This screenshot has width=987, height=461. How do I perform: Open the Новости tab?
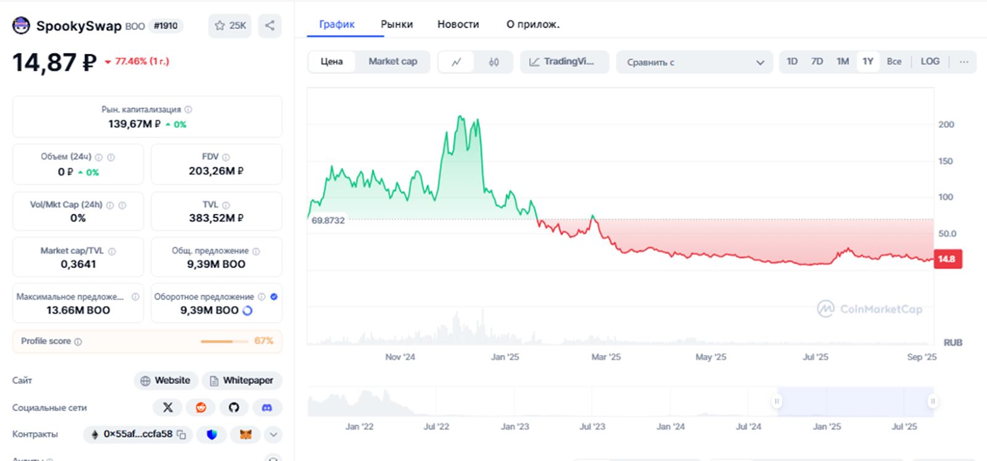click(x=458, y=25)
